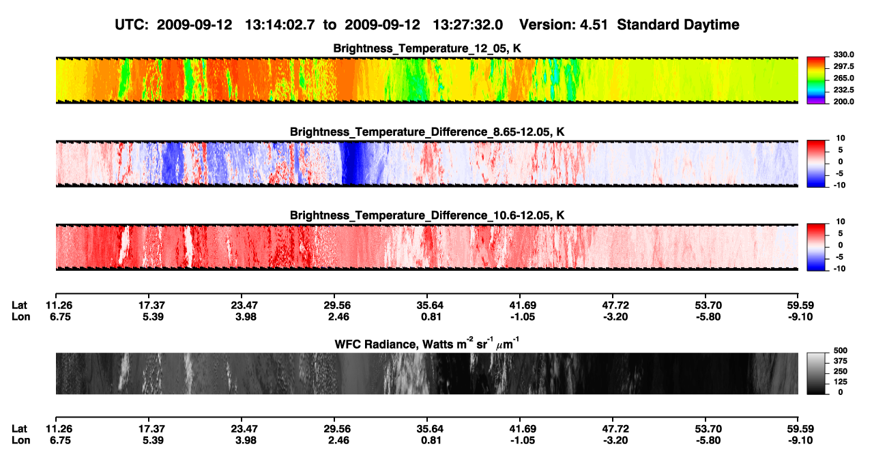Click longitude -3.20 on the axis below the WFC panel

click(x=615, y=440)
